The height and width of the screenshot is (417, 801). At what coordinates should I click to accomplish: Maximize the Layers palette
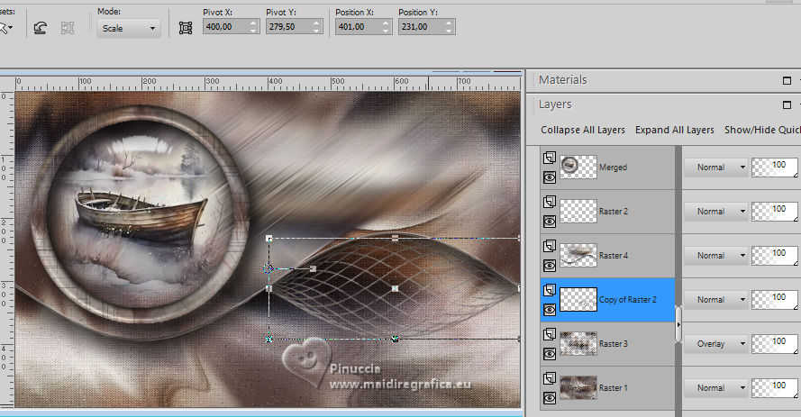tap(787, 104)
